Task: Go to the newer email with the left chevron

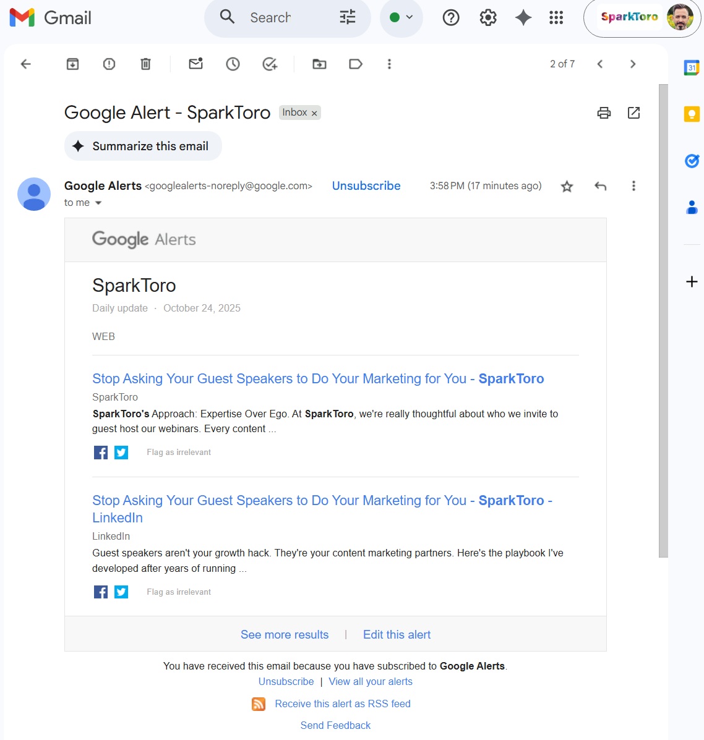Action: click(x=599, y=64)
